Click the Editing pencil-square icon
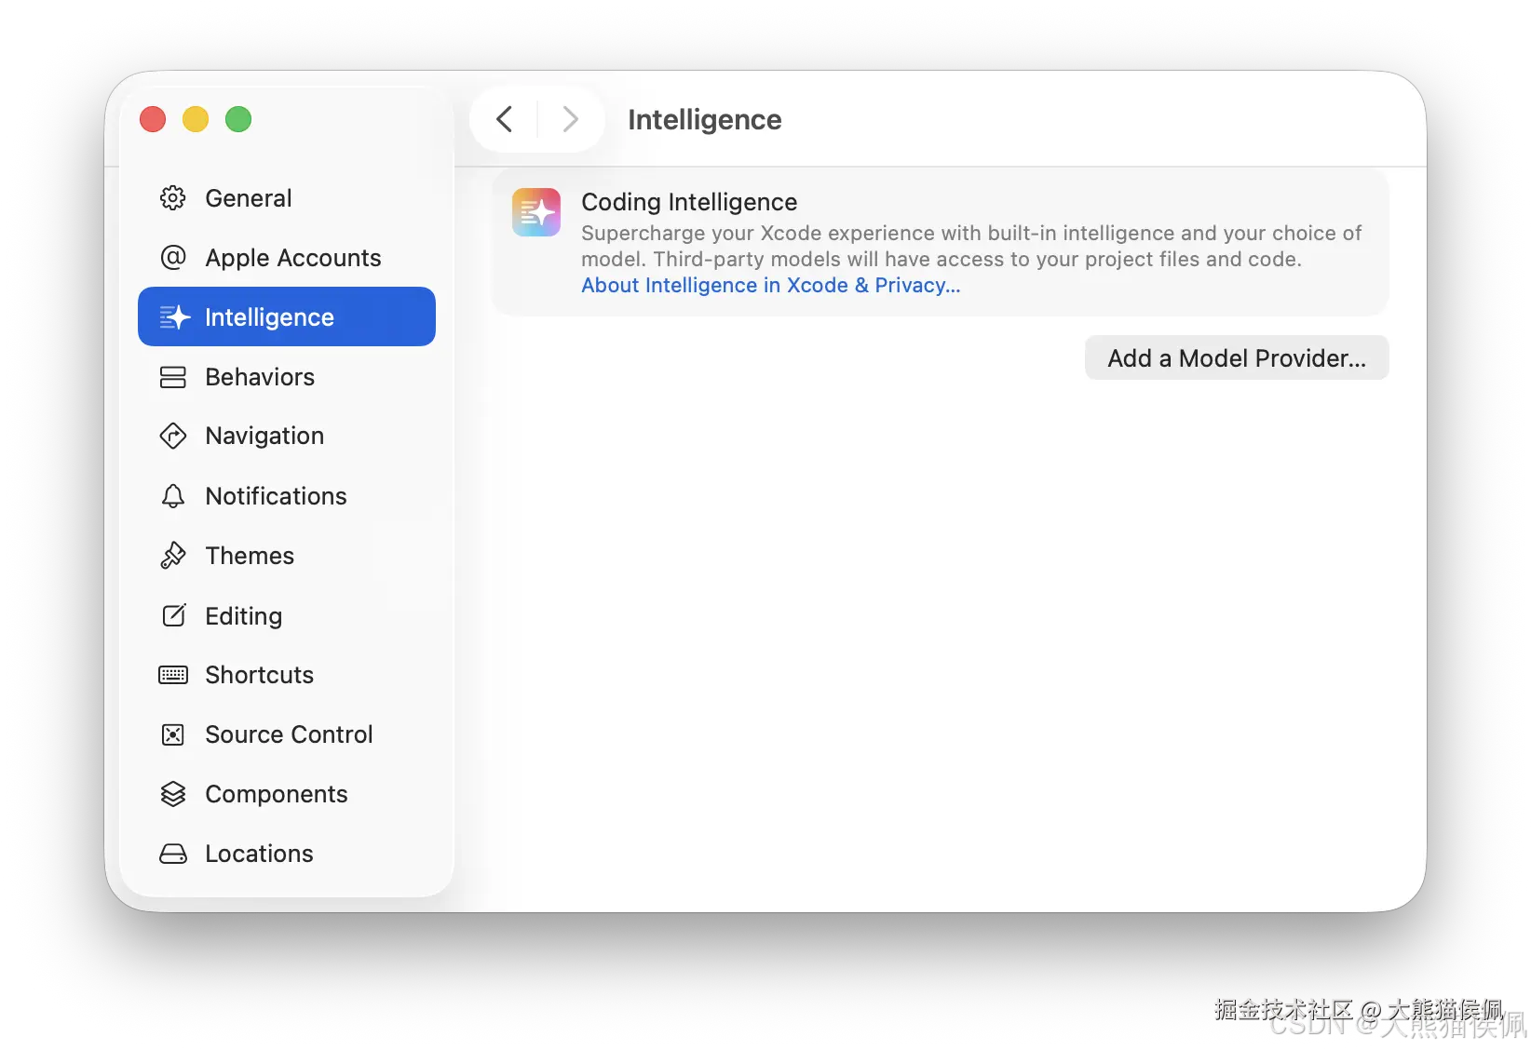1531x1050 pixels. point(173,615)
